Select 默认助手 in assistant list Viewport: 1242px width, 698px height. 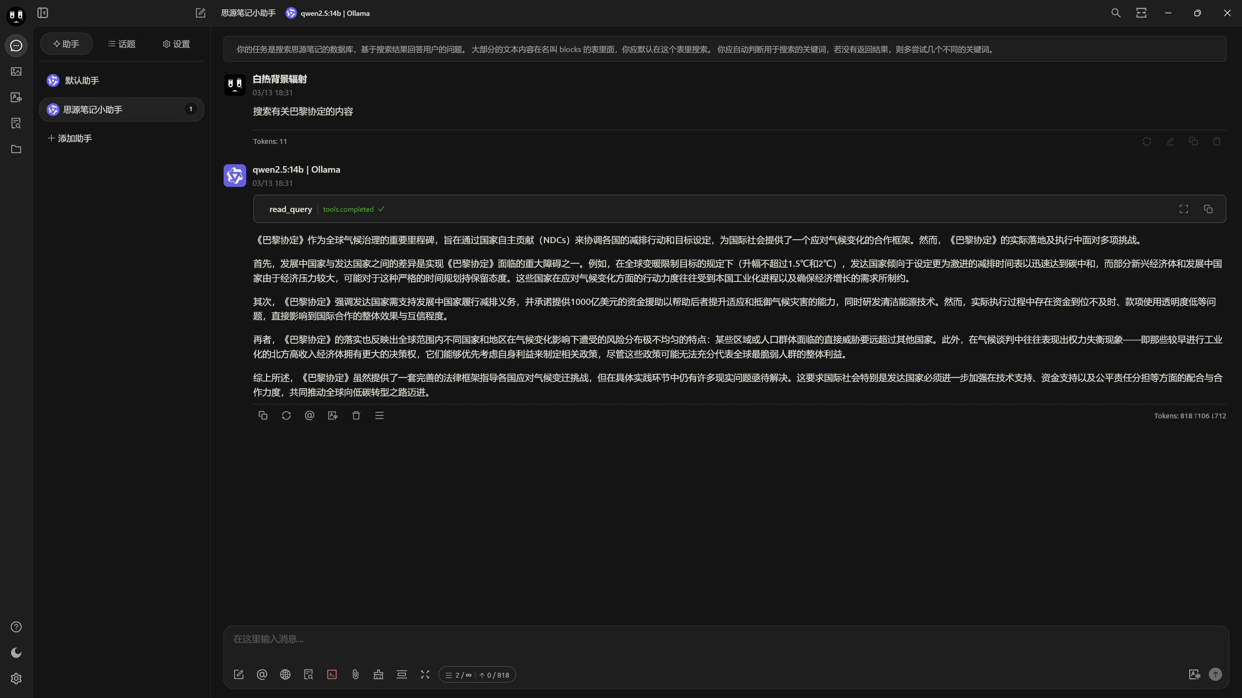tap(82, 81)
